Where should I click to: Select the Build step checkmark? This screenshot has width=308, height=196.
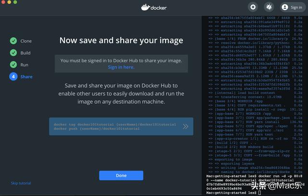click(13, 53)
